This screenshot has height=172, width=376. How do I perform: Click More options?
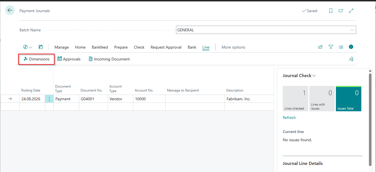tap(233, 47)
